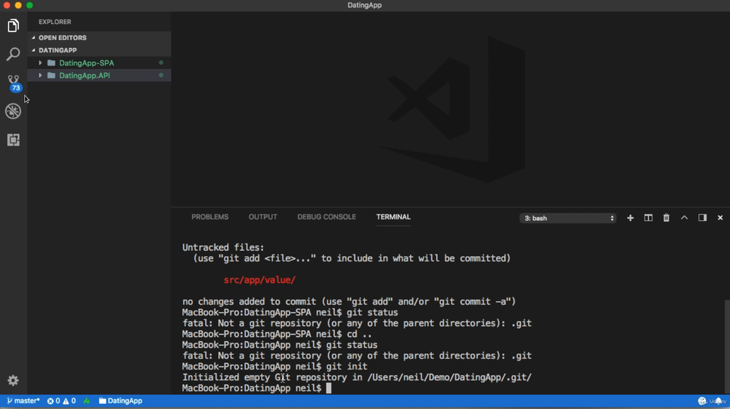Click the terminal prompt cursor line
730x409 pixels.
(x=257, y=388)
